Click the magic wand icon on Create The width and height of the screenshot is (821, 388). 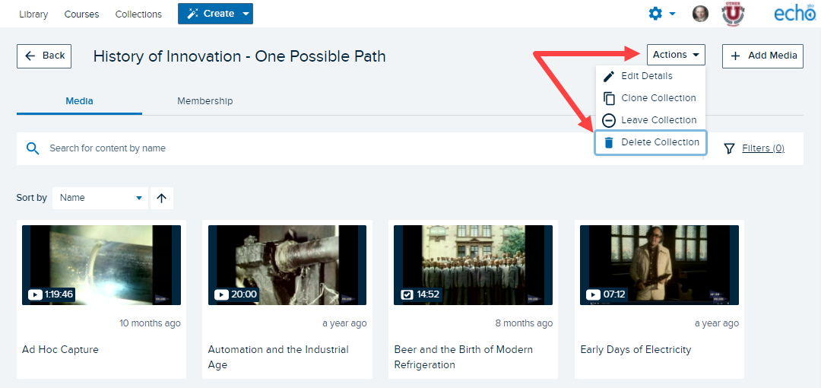pyautogui.click(x=192, y=14)
